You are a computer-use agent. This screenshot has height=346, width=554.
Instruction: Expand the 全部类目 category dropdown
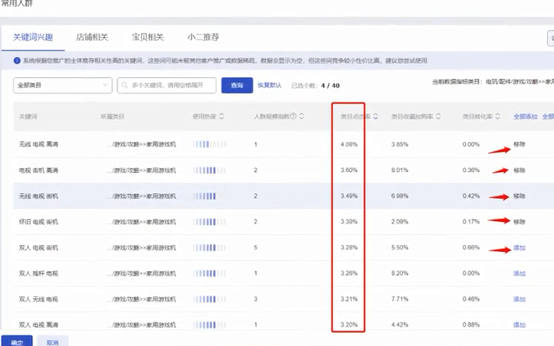63,85
